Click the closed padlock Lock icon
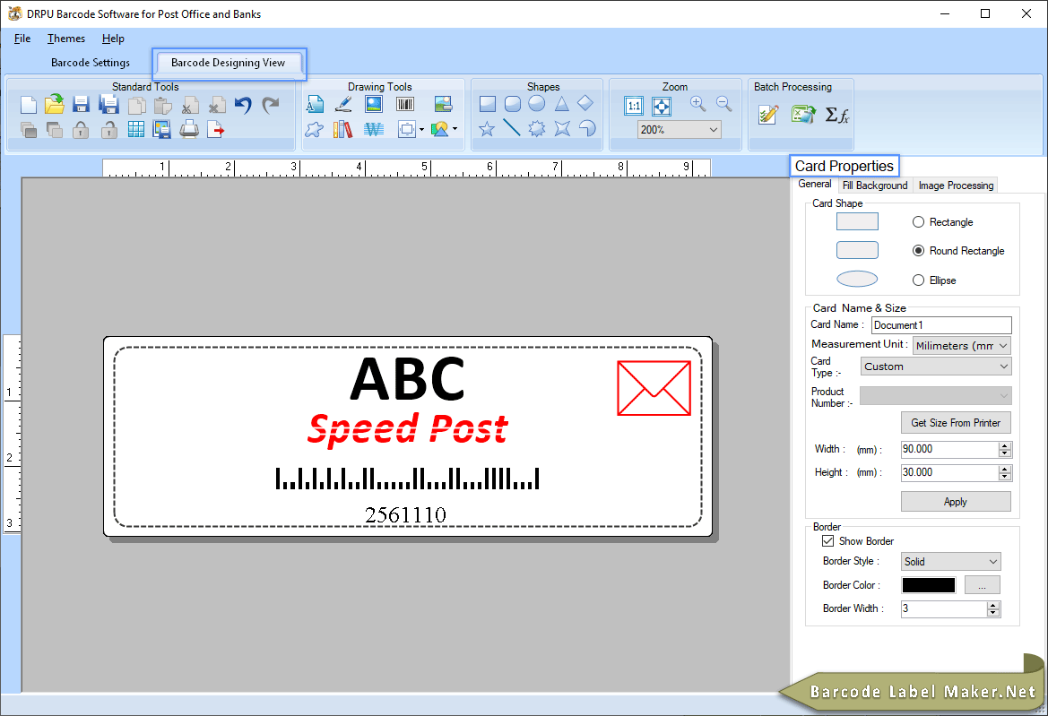The image size is (1048, 716). [x=81, y=130]
